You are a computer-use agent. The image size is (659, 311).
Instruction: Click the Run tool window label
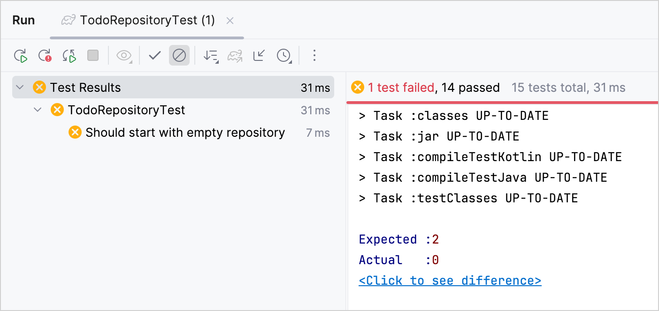tap(23, 21)
